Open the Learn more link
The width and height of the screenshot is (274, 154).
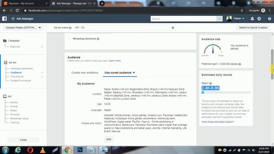114,61
